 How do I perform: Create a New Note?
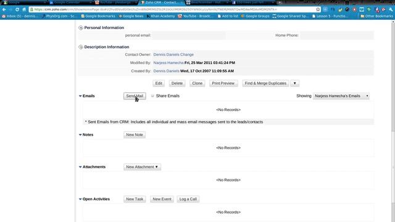click(135, 134)
